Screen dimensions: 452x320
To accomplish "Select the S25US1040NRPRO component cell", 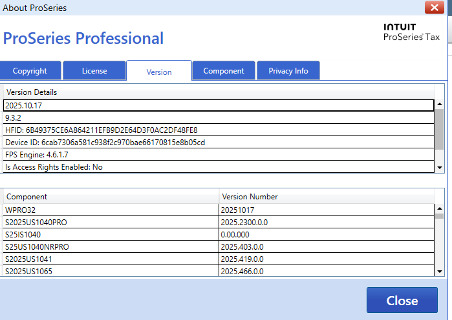I will coord(111,247).
